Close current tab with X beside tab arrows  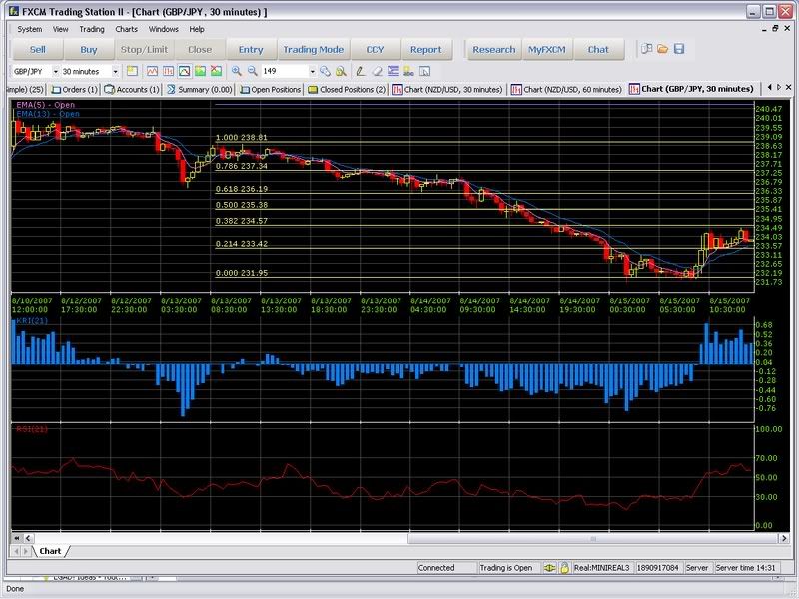(x=788, y=88)
